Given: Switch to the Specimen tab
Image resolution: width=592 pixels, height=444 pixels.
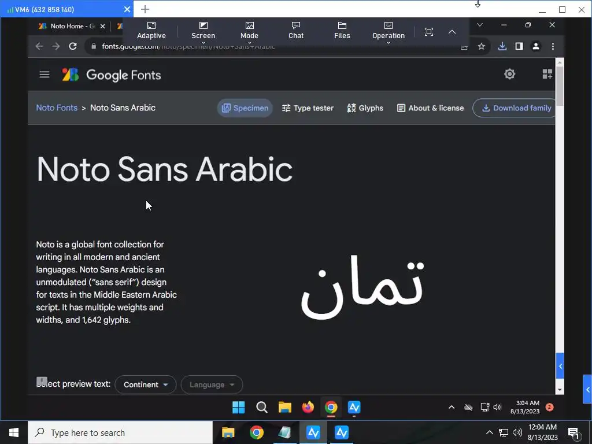Looking at the screenshot, I should tap(245, 108).
